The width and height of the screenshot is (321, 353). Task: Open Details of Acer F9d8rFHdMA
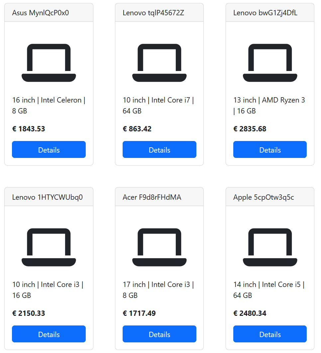pyautogui.click(x=159, y=334)
